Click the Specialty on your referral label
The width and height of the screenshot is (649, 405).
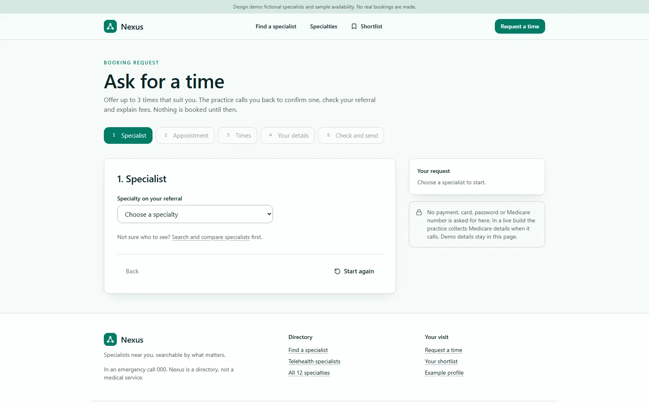coord(150,198)
